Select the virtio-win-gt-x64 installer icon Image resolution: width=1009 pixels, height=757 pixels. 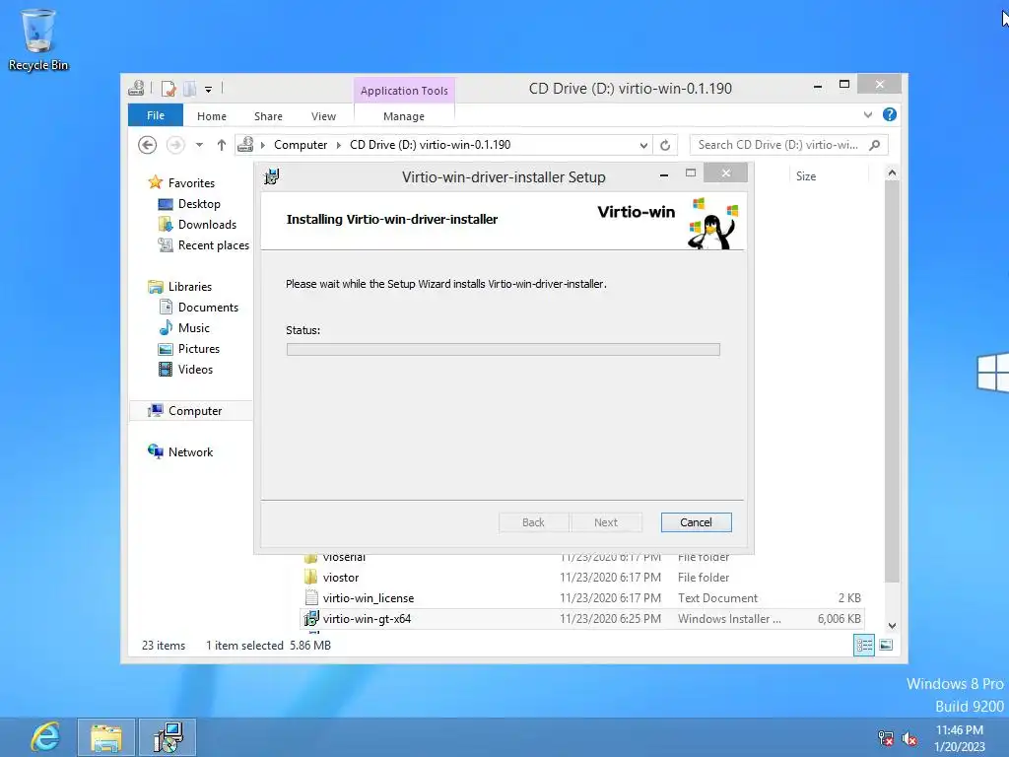tap(310, 619)
